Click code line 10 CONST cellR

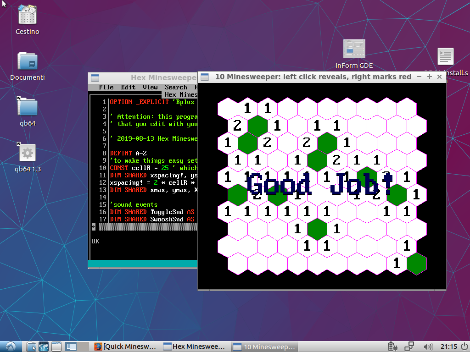click(x=153, y=168)
